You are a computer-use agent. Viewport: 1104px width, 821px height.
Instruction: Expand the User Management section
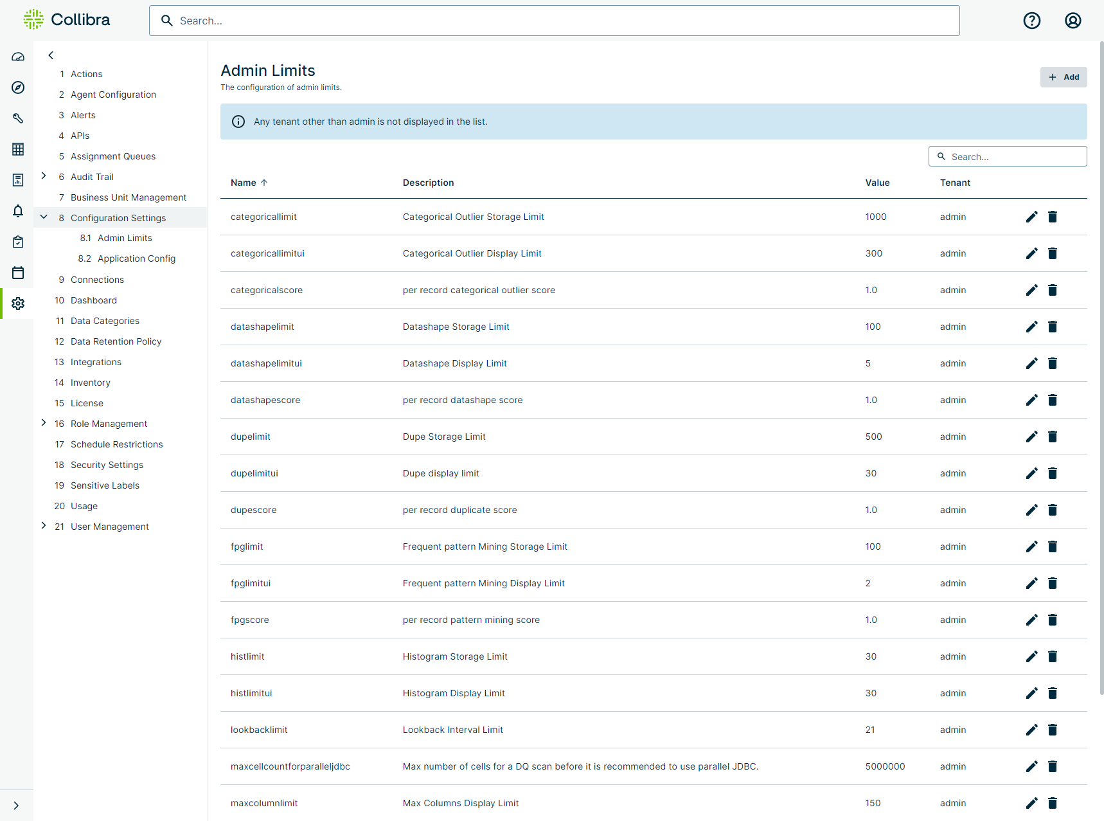(x=44, y=526)
